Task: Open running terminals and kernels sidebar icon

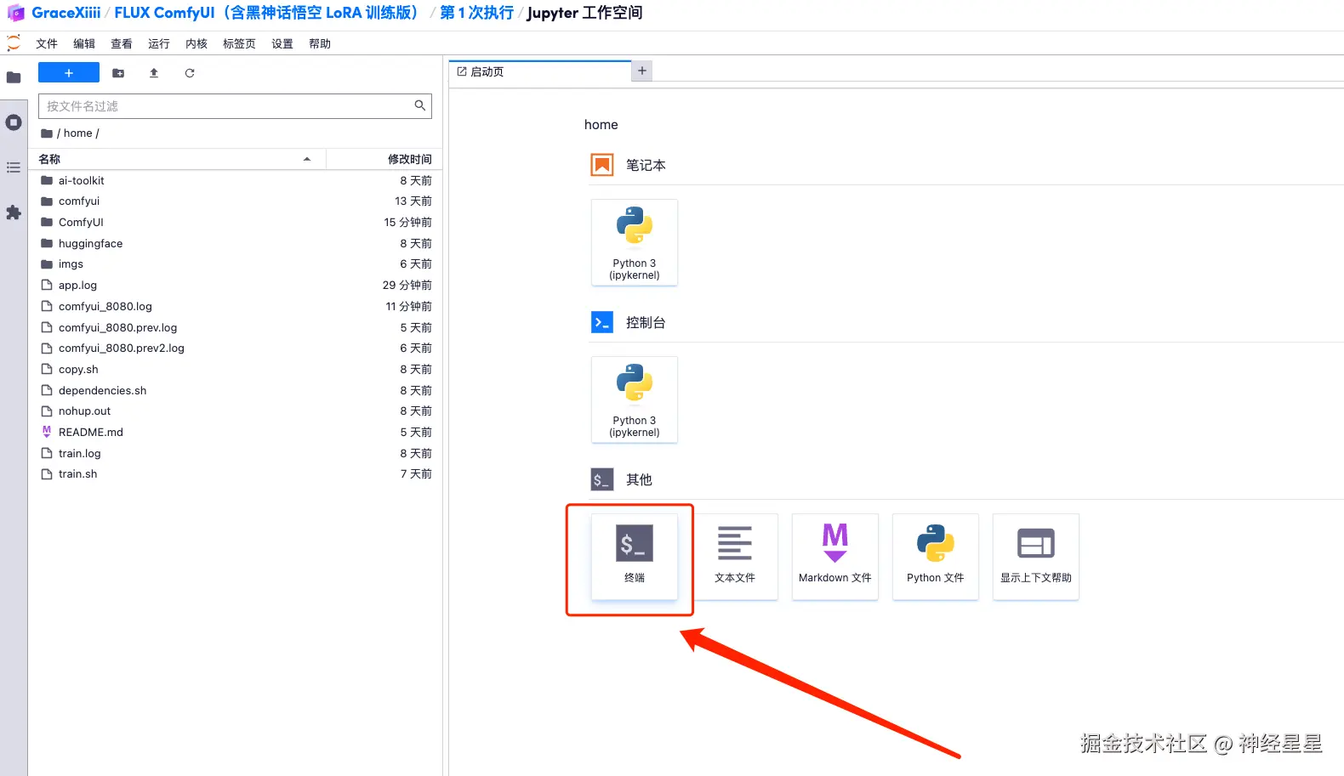Action: click(14, 122)
